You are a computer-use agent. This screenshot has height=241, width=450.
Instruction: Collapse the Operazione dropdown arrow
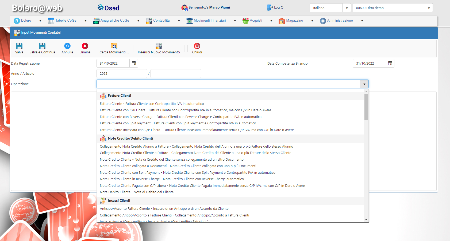tap(364, 84)
